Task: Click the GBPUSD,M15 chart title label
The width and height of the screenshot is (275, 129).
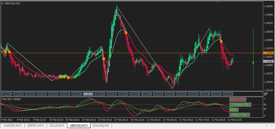Action: 12,3
